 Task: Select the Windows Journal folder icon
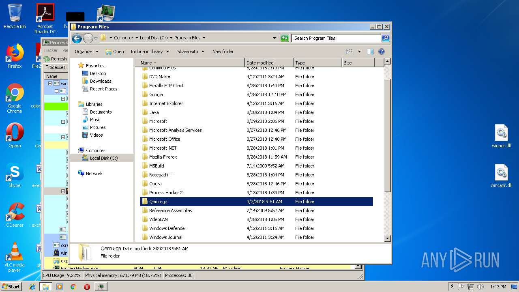[x=145, y=237]
